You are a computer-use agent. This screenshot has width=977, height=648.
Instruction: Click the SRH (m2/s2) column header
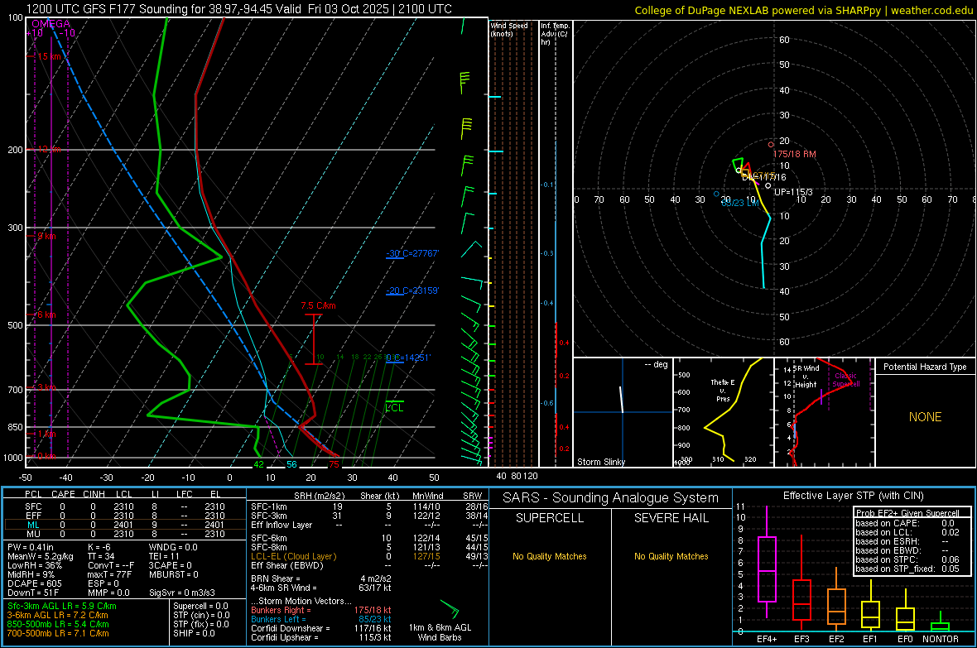[x=319, y=496]
